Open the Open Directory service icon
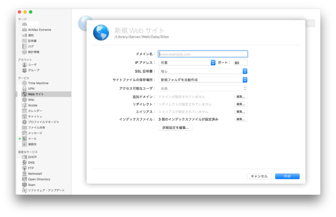Screen dimensions: 336x217 (x=24, y=179)
